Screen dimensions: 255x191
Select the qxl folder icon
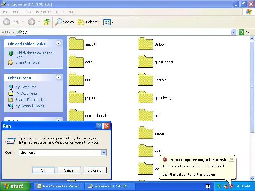pos(145,115)
